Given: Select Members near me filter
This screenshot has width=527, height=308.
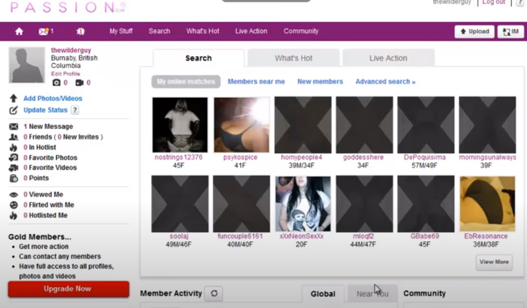Looking at the screenshot, I should [256, 82].
